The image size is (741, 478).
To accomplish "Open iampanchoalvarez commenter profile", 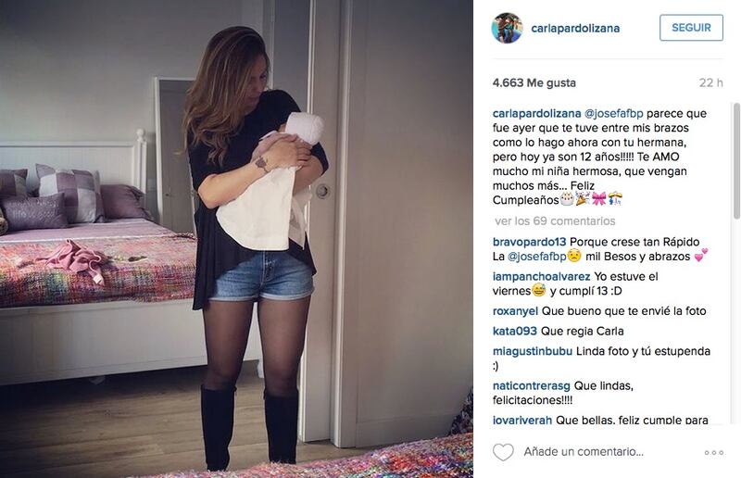I will pos(541,277).
